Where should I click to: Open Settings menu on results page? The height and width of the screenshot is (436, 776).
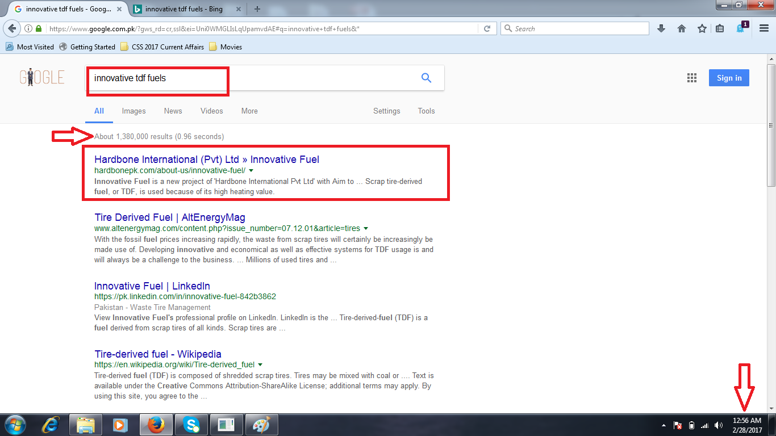(387, 111)
